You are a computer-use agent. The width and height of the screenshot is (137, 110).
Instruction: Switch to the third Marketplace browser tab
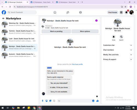67,2
